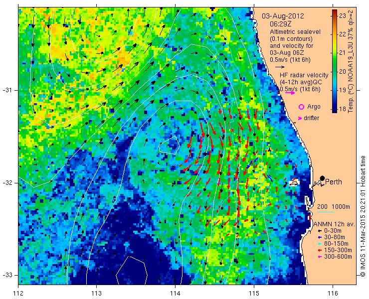Viewport: 369px width, 299px height.
Task: Click the black 0-30m legend arrow
Action: click(319, 231)
